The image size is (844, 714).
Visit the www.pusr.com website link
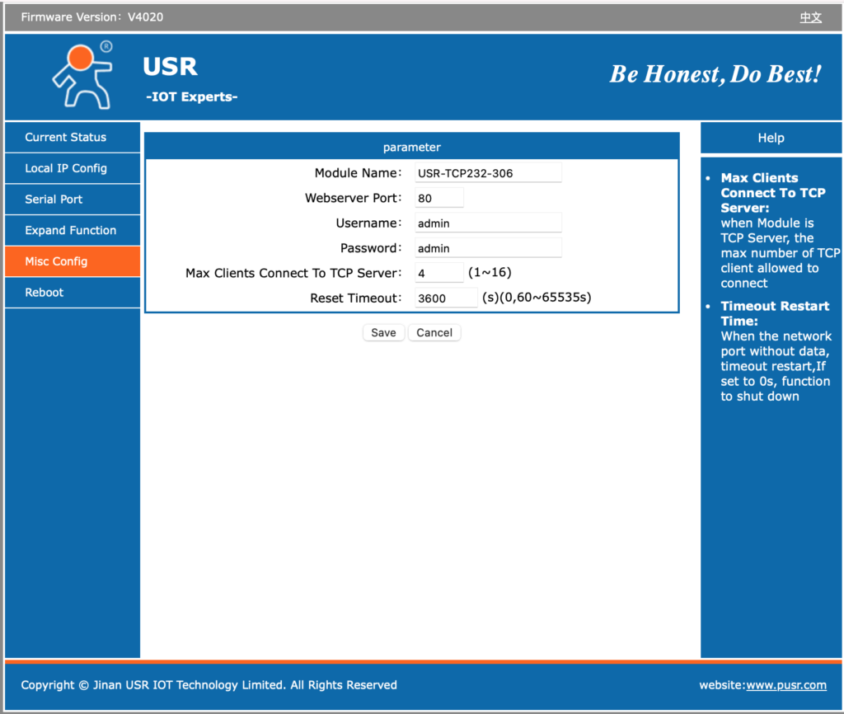[786, 685]
